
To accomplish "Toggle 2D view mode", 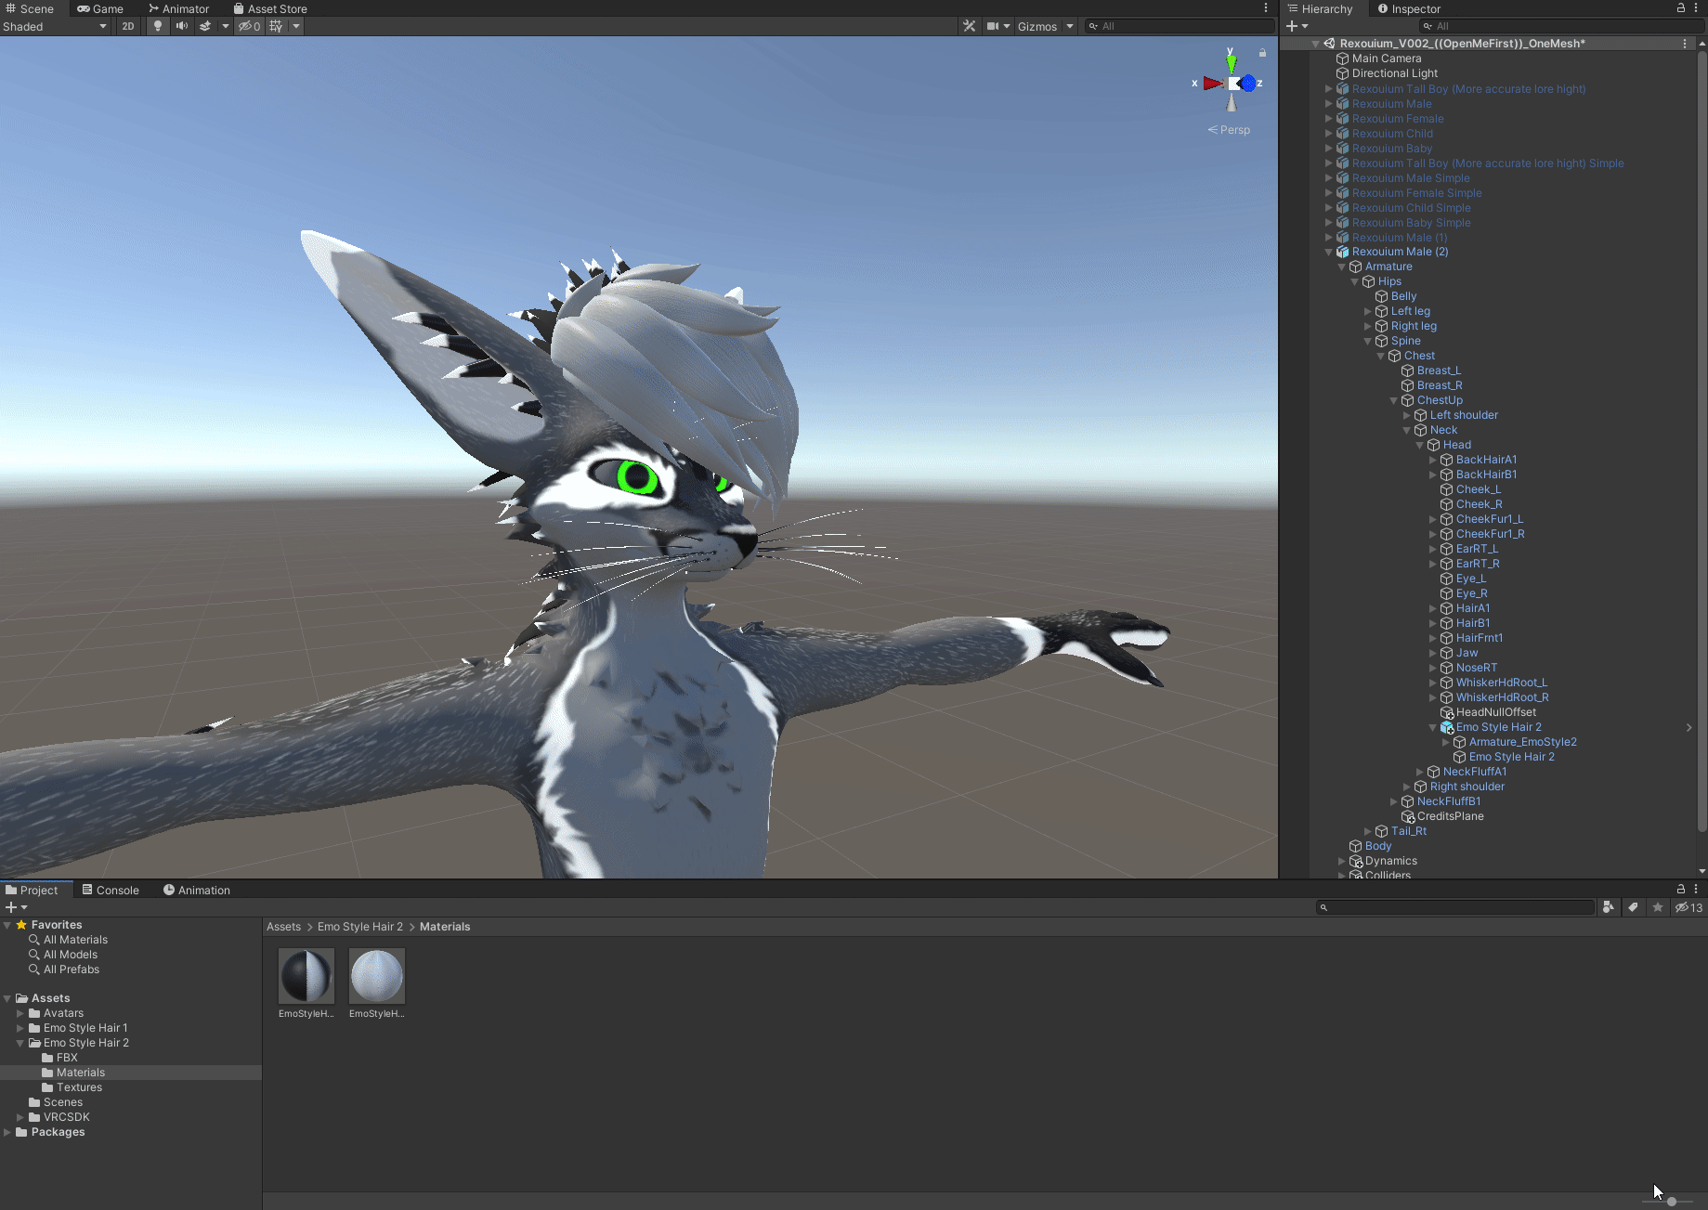I will point(128,26).
